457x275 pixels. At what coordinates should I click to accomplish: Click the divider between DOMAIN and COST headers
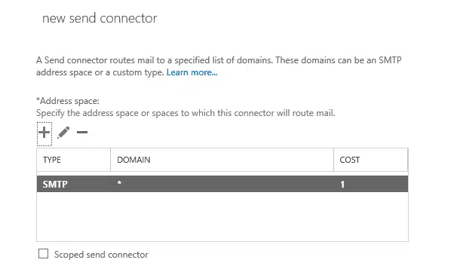pyautogui.click(x=334, y=160)
